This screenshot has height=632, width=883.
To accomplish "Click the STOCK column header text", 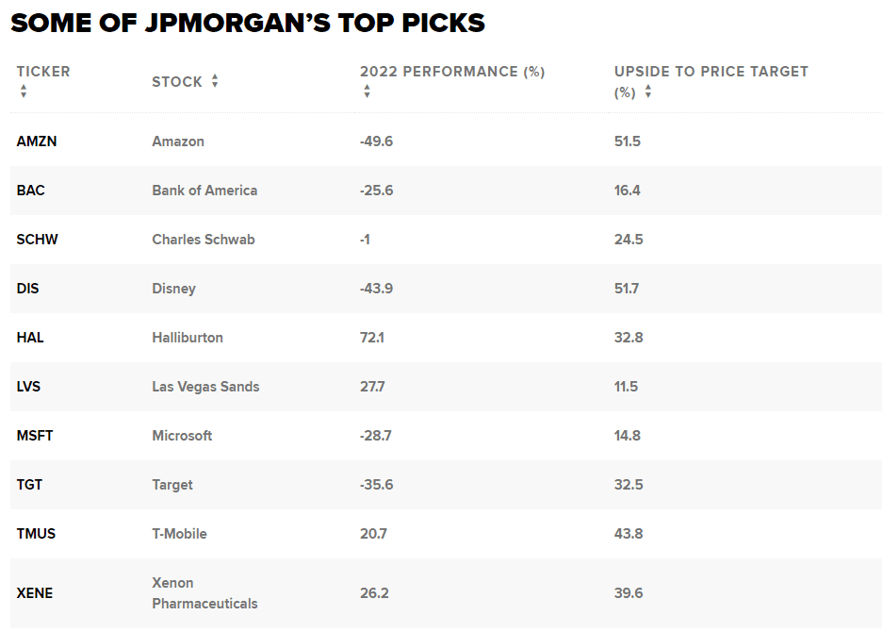I will click(x=177, y=82).
